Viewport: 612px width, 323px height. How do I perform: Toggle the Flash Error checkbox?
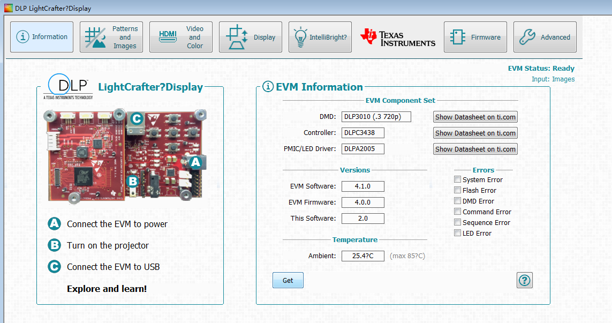coord(457,190)
